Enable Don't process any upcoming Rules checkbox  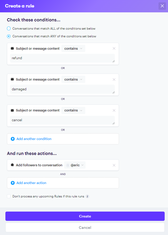tap(9, 196)
